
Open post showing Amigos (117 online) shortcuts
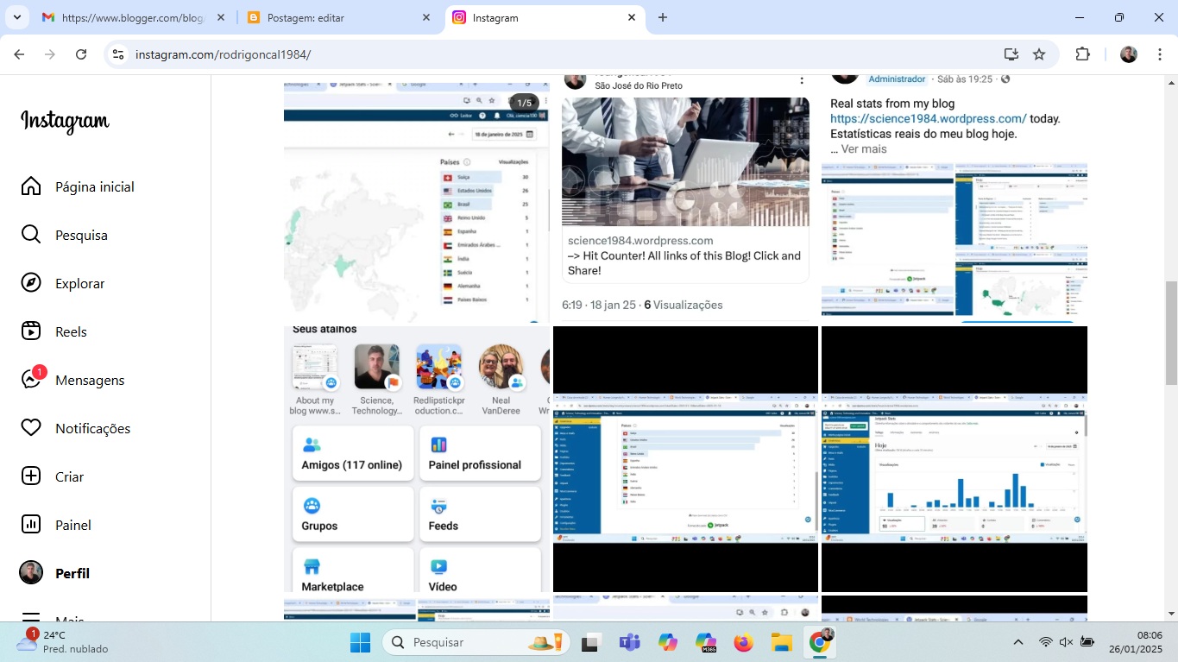[x=417, y=459]
